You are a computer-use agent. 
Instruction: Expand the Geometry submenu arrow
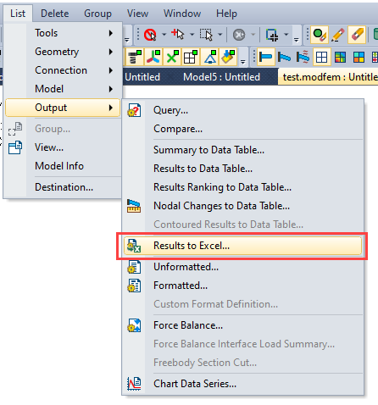[x=111, y=52]
